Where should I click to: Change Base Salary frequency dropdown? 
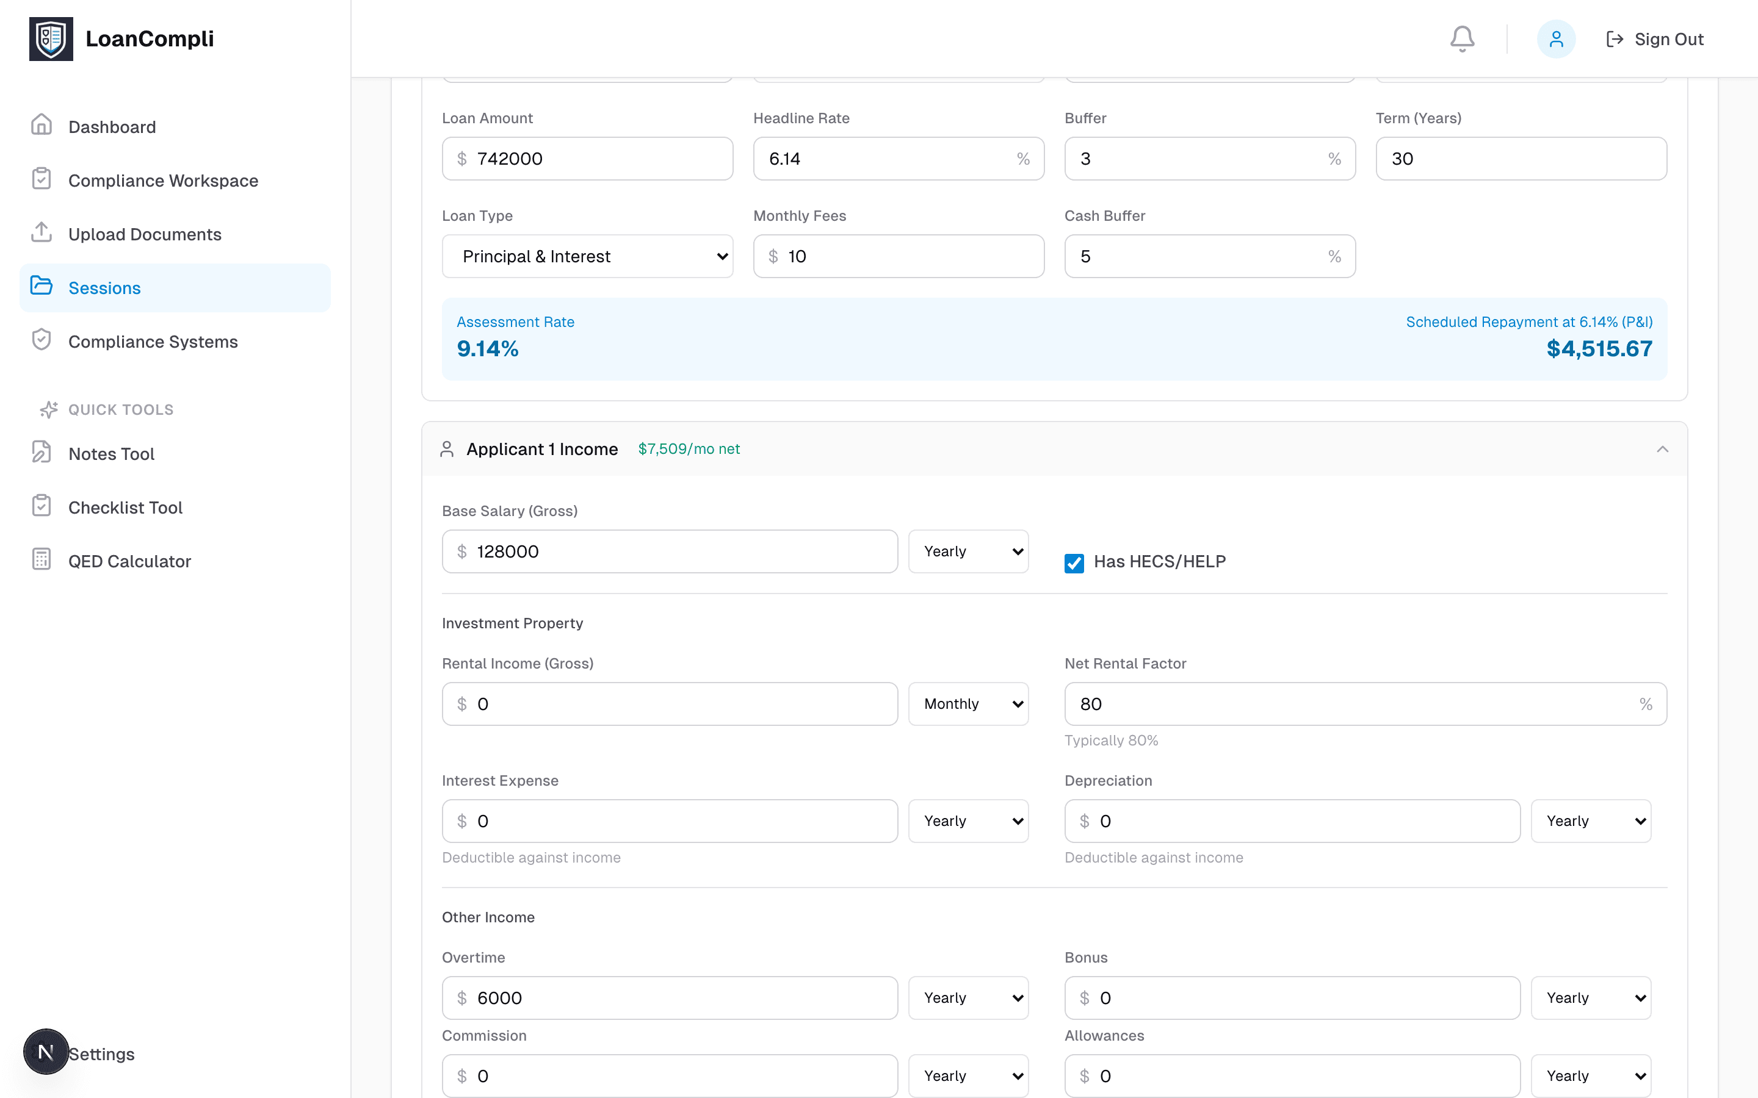(x=968, y=551)
